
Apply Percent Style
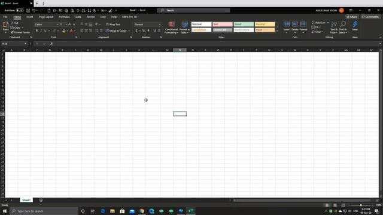[x=144, y=30]
